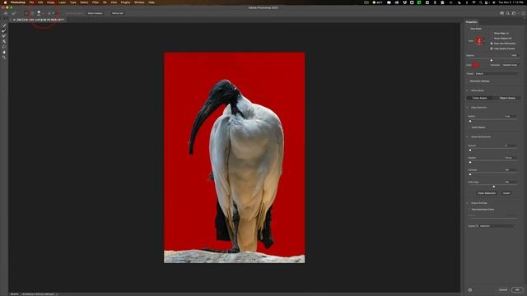This screenshot has width=527, height=296.
Task: Toggle the Show Edge (J) checkbox
Action: (x=492, y=33)
